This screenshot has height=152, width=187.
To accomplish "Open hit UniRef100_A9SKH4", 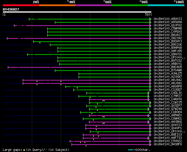I will (x=168, y=22).
